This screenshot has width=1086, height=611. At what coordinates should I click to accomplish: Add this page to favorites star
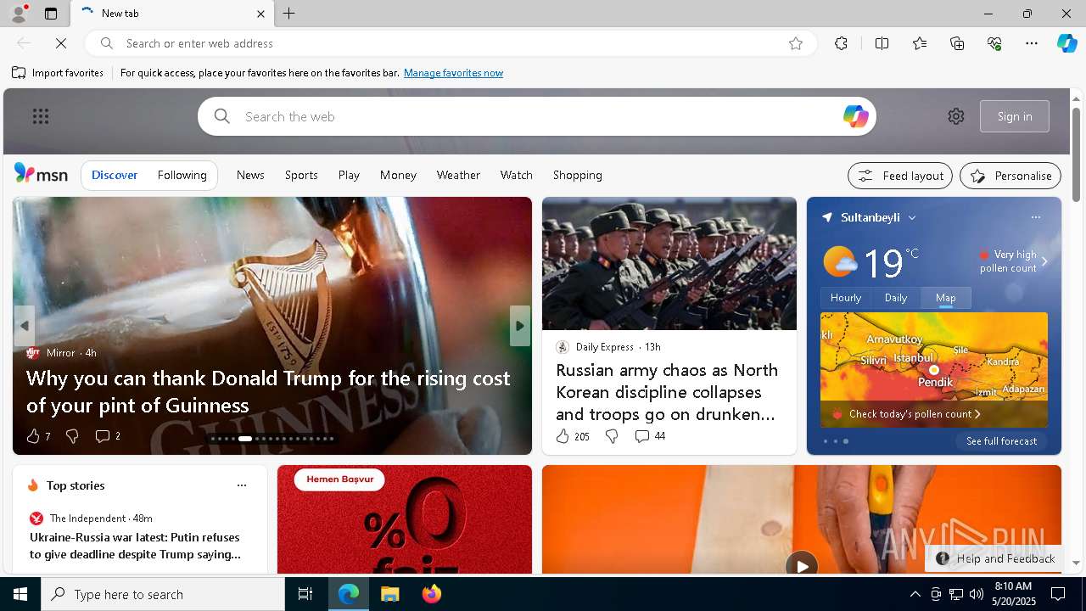795,43
